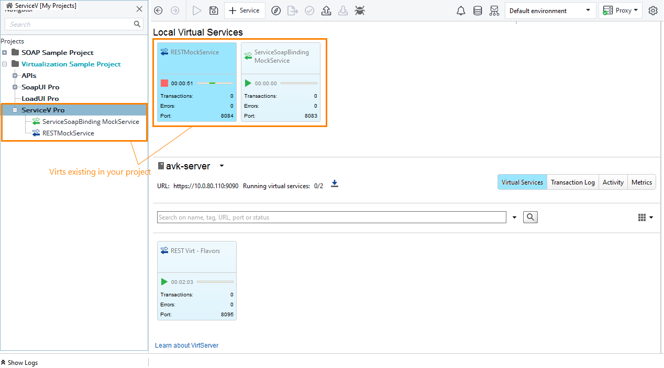Select LoadUI Pro in the tree
This screenshot has width=664, height=368.
(40, 99)
